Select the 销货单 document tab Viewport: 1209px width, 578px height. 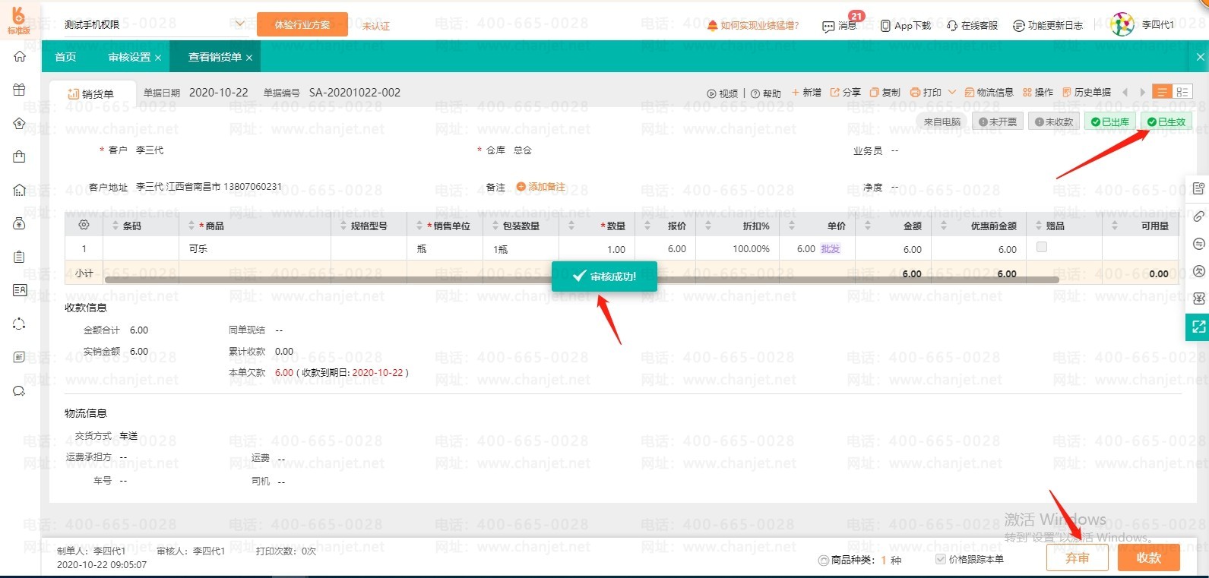[91, 93]
